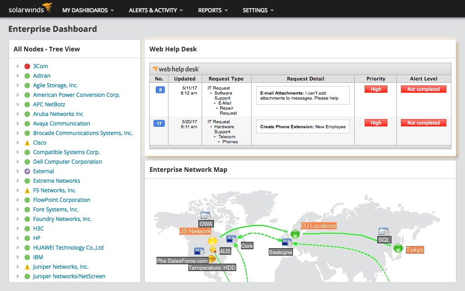Click the green Tokyo node on map

(x=398, y=248)
